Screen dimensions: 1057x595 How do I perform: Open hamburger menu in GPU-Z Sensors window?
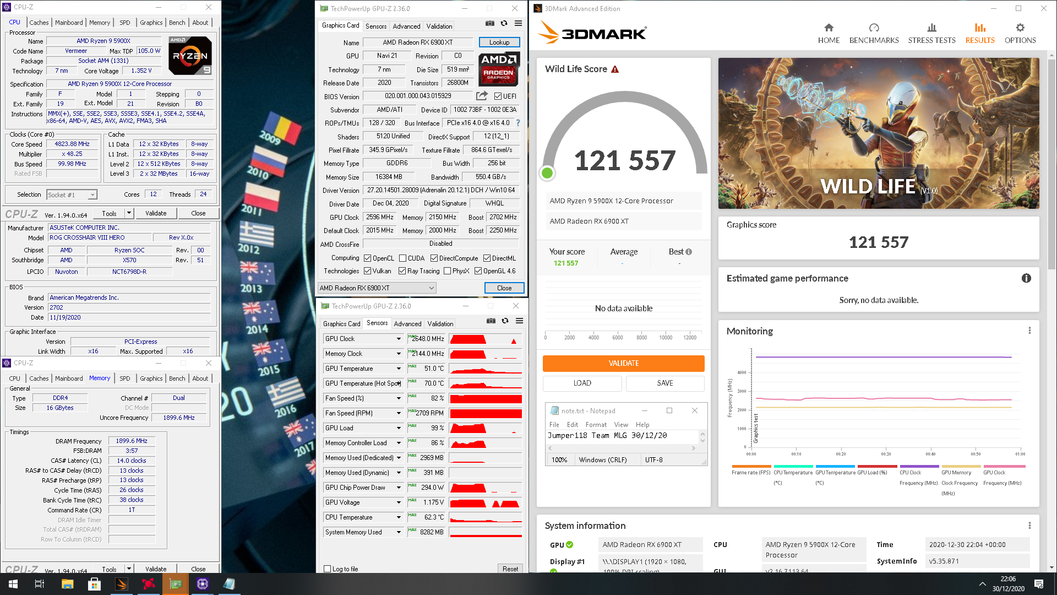[519, 321]
